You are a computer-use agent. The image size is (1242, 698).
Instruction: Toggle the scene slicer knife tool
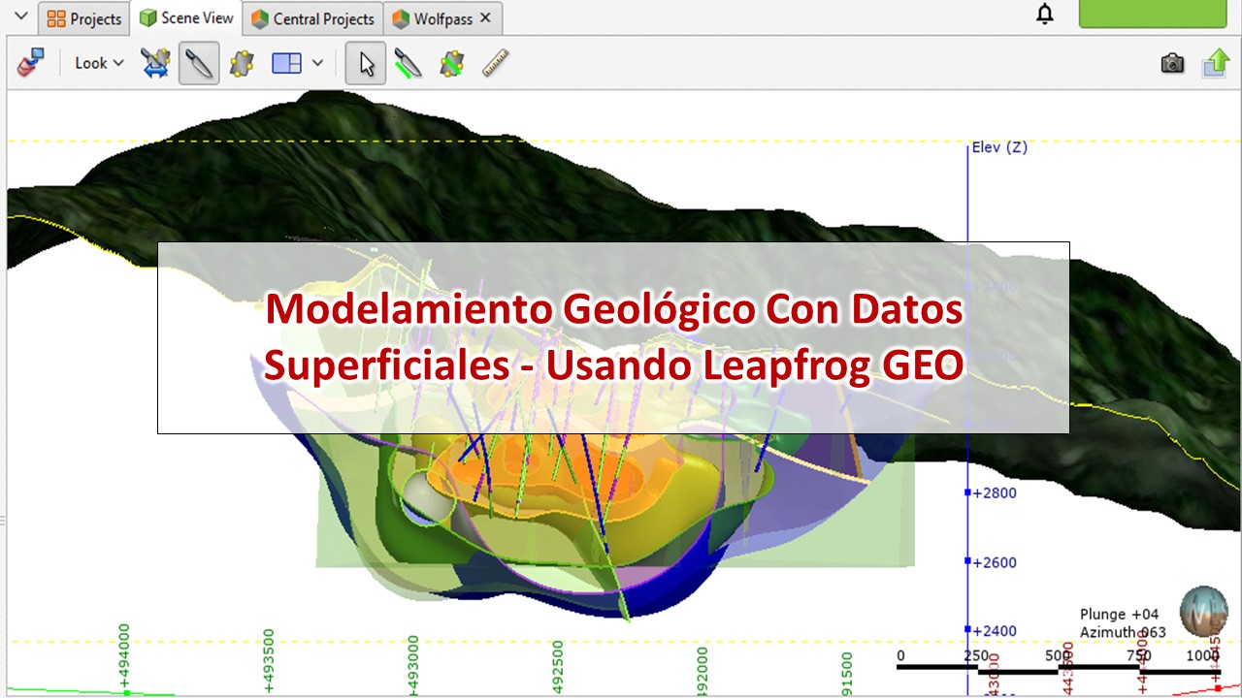coord(199,64)
